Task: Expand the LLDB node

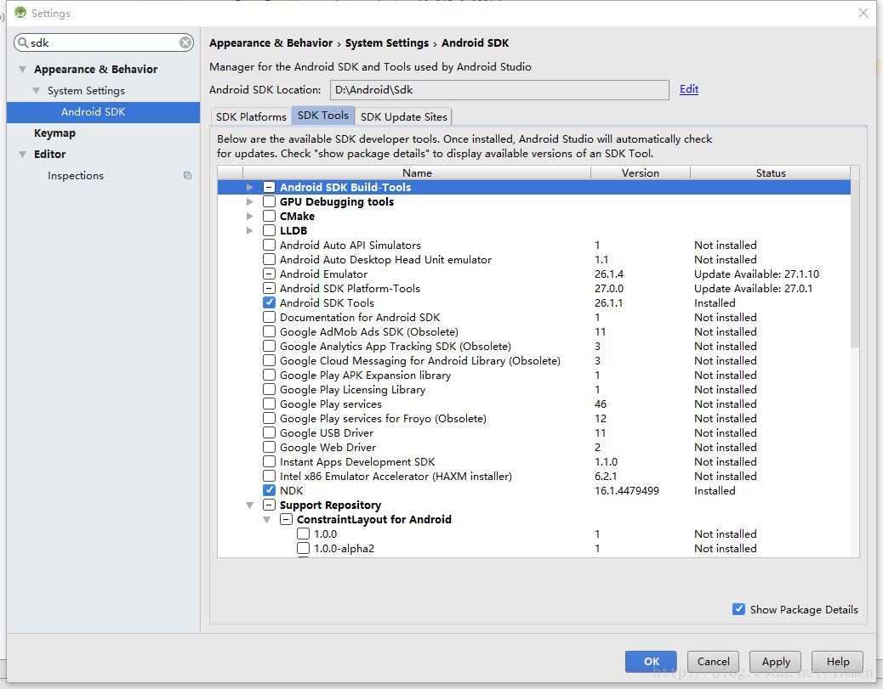Action: 249,230
